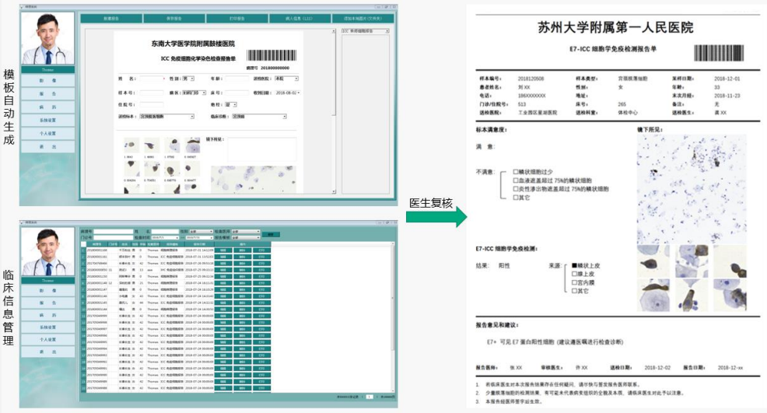The width and height of the screenshot is (767, 413).
Task: Select 影像 in the records list window sidebar
Action: coord(48,291)
